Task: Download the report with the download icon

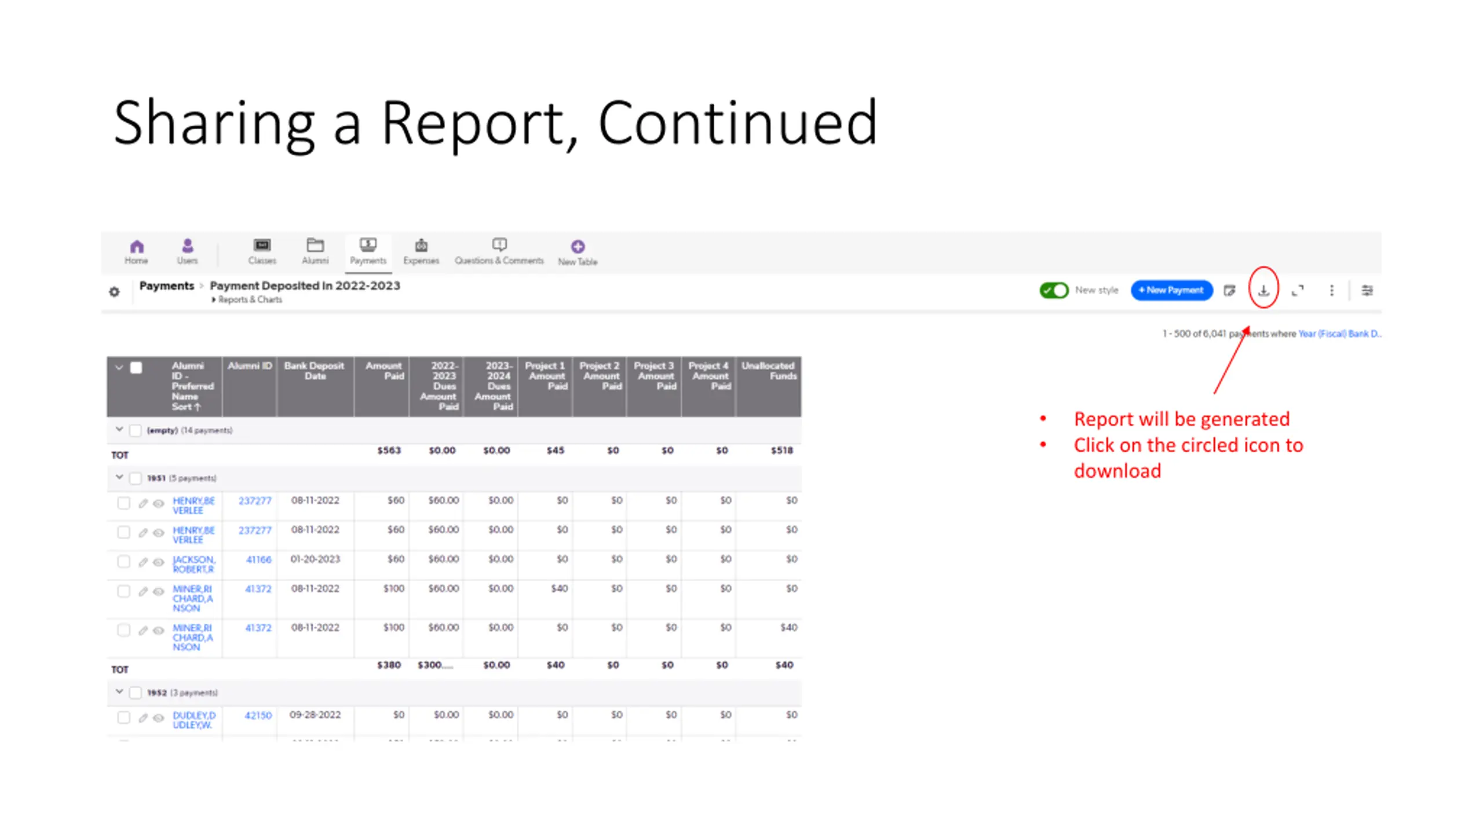Action: (x=1263, y=290)
